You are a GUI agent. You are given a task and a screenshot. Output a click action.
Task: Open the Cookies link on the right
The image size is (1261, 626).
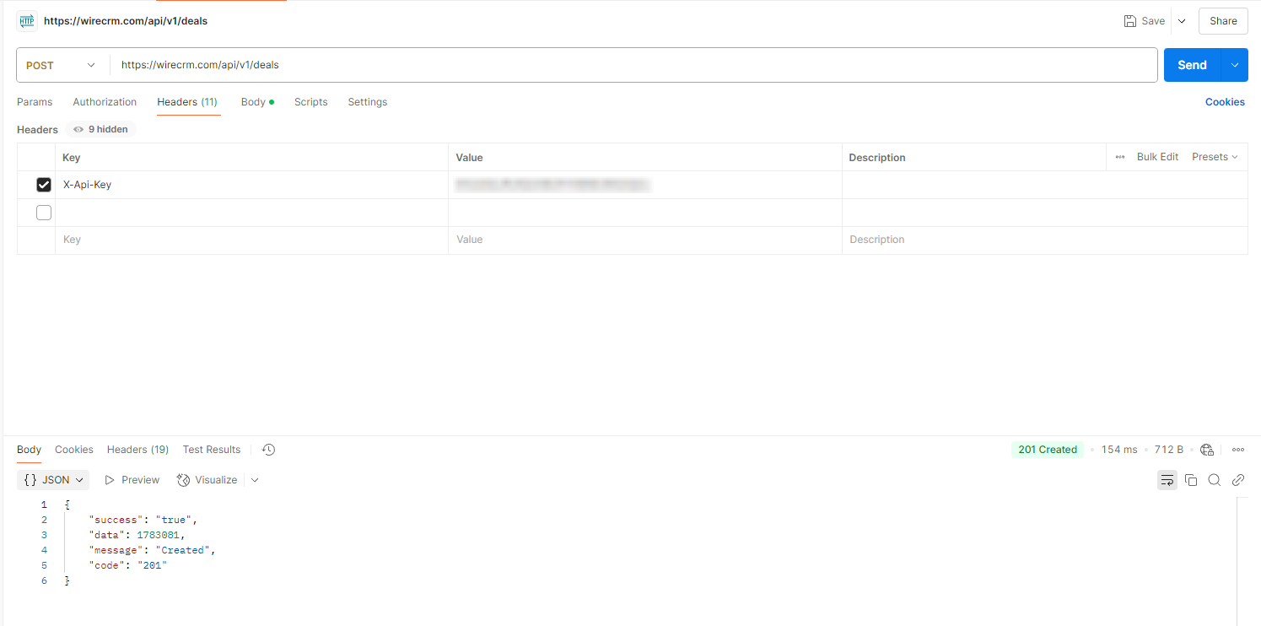[x=1225, y=102]
